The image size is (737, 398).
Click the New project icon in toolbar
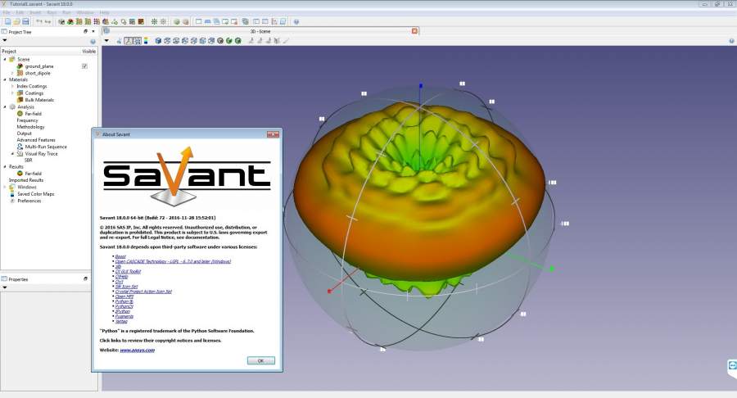tap(7, 21)
